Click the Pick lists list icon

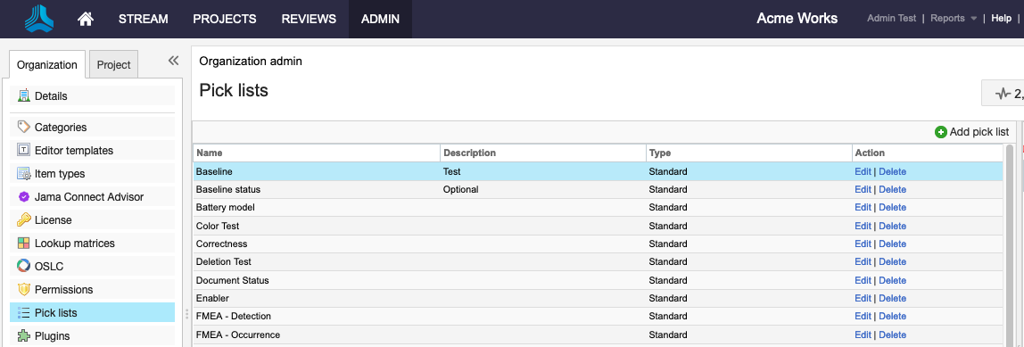coord(23,312)
